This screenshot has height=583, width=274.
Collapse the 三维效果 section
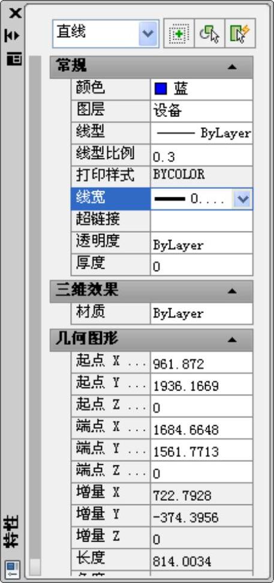232,291
